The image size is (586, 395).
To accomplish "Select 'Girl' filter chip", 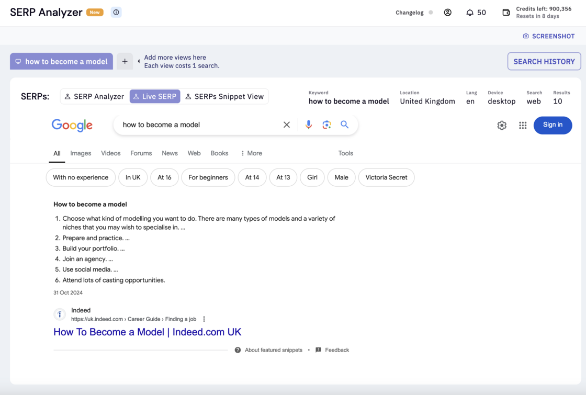I will [312, 177].
